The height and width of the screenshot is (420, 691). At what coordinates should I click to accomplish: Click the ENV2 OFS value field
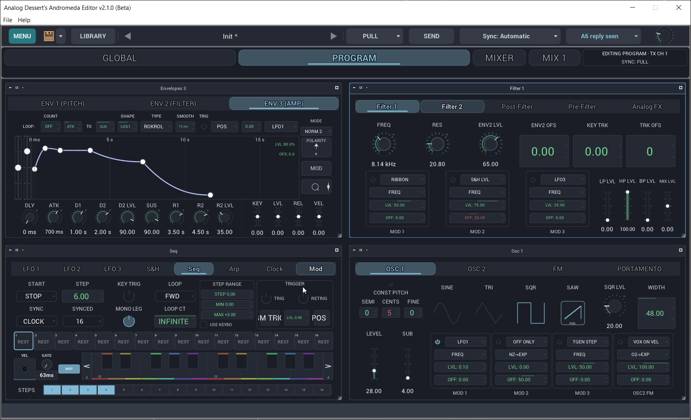click(x=544, y=151)
